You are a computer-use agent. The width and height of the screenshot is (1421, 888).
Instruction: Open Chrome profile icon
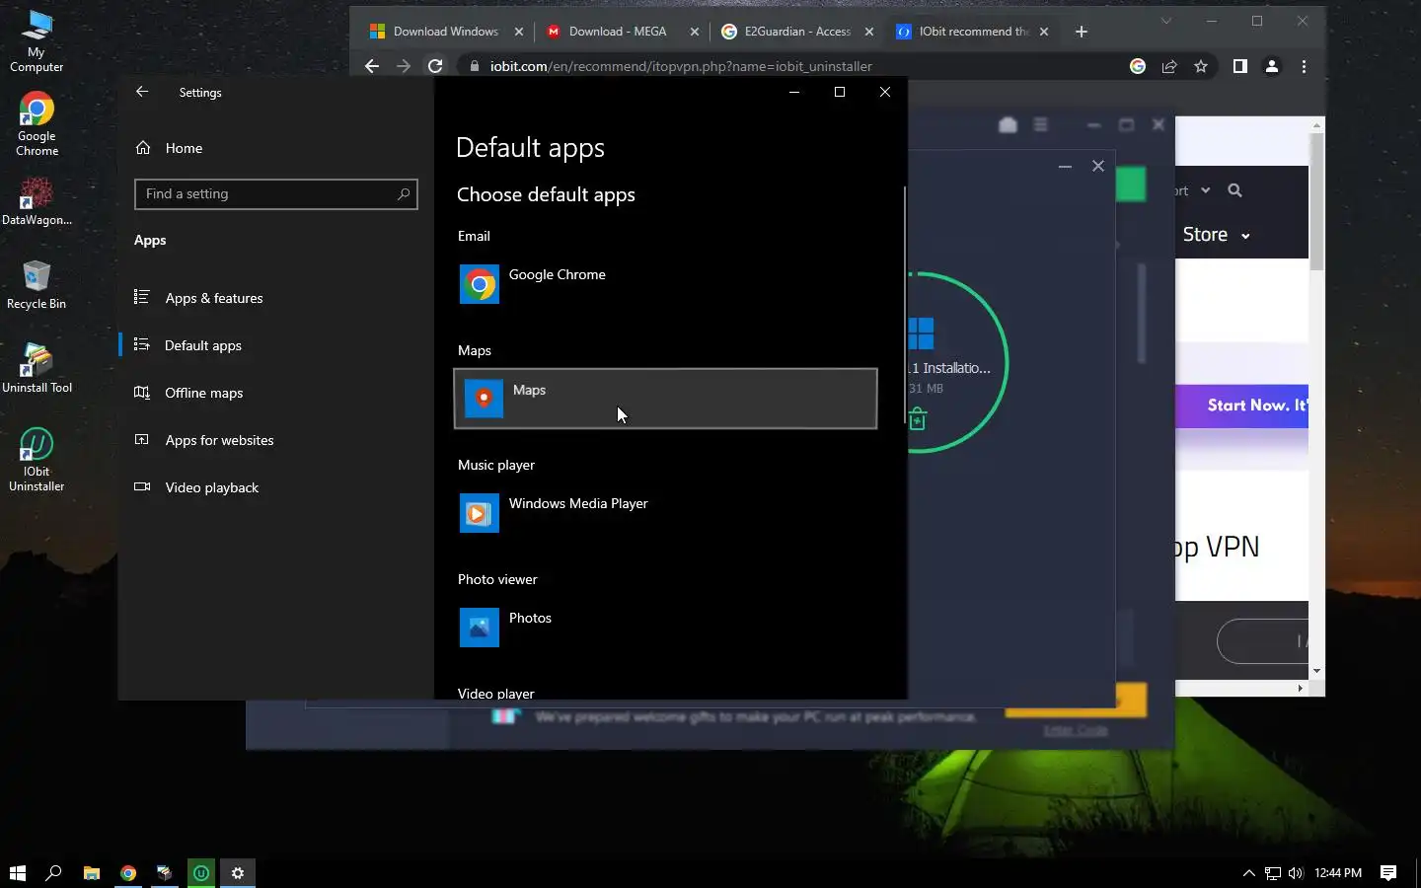point(1272,66)
